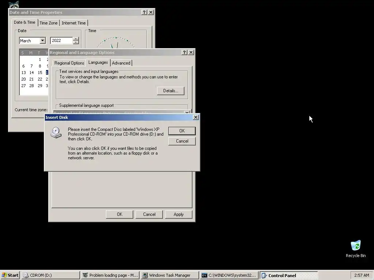Expand the March month dropdown
The image size is (374, 280).
42,40
